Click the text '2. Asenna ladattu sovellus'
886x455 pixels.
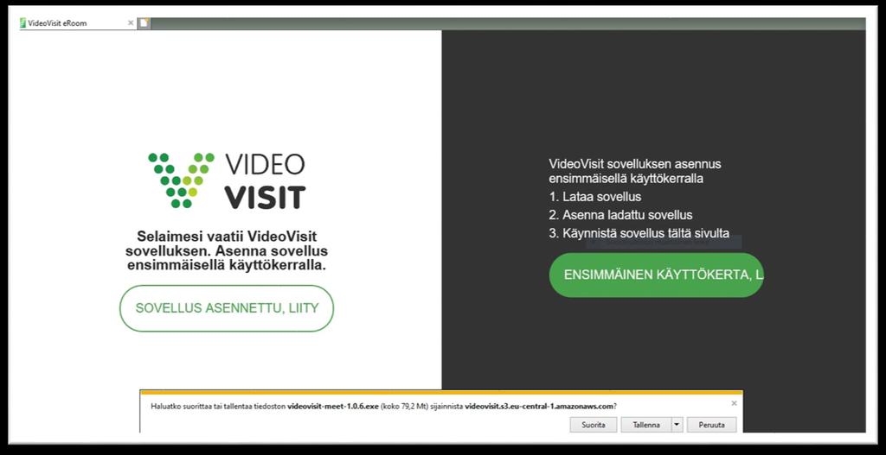[620, 215]
